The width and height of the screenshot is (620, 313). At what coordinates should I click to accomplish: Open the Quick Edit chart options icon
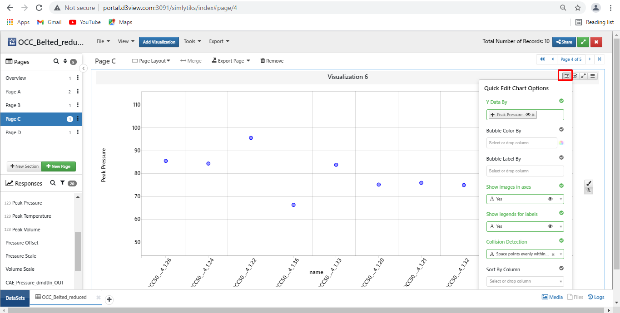566,76
